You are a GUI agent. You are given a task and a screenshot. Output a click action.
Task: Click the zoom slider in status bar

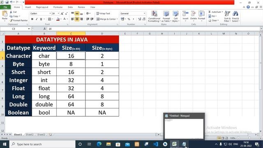pos(249,138)
